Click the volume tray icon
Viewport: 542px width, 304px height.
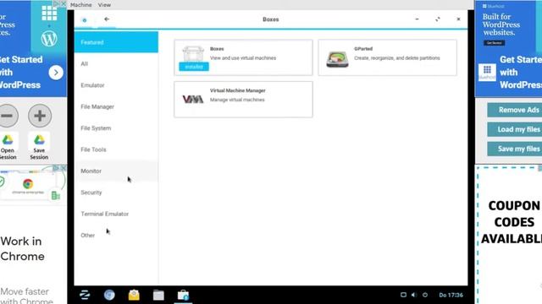414,295
